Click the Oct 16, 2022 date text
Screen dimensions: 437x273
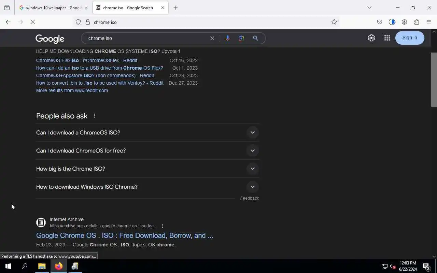184,60
